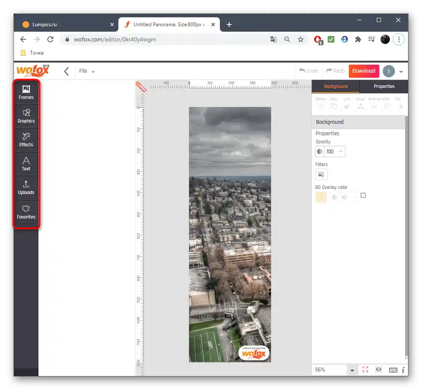The image size is (422, 390).
Task: Open the browser extensions puzzle icon
Action: (358, 40)
